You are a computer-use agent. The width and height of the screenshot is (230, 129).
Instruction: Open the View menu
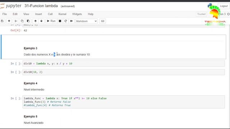click(26, 14)
